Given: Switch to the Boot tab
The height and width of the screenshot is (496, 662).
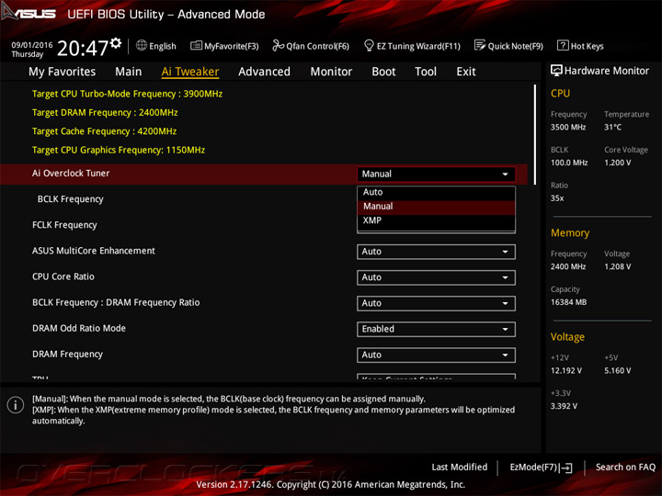Looking at the screenshot, I should pos(383,72).
